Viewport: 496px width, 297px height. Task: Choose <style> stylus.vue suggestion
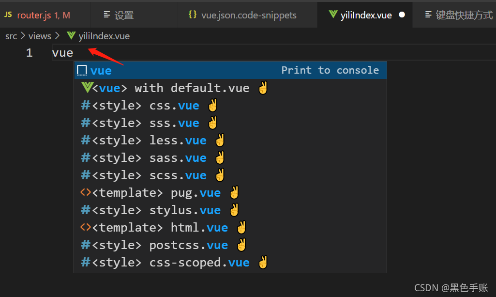230,210
